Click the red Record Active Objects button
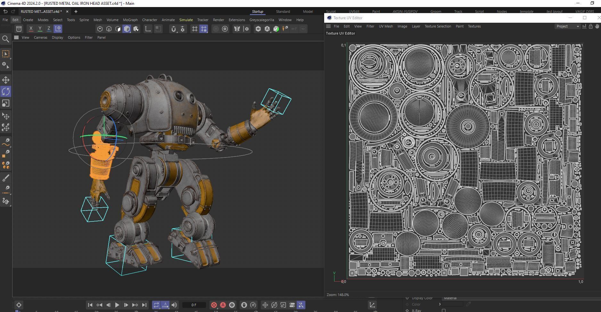The width and height of the screenshot is (601, 312). [x=214, y=305]
